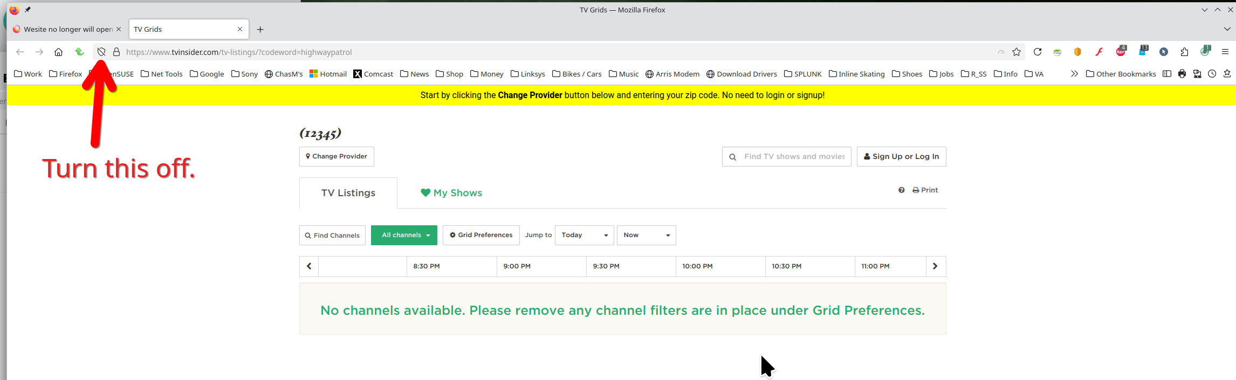Click the Find TV shows search field

793,157
